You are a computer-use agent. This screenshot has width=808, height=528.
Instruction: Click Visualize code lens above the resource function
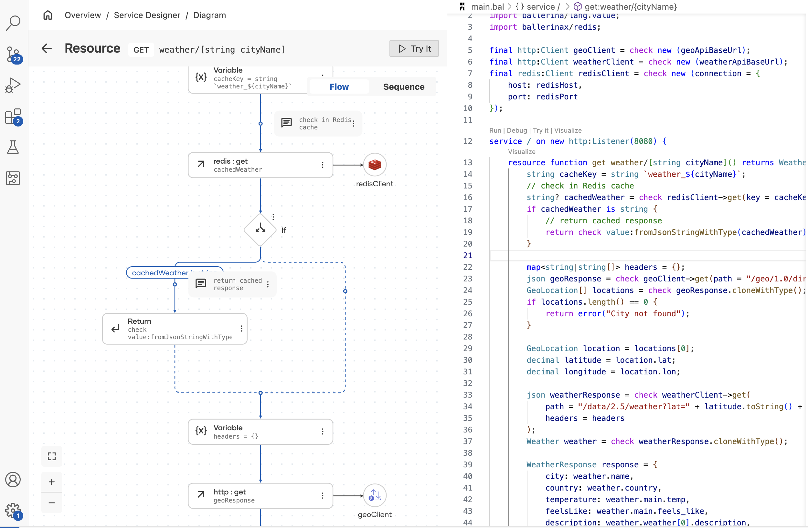coord(521,152)
